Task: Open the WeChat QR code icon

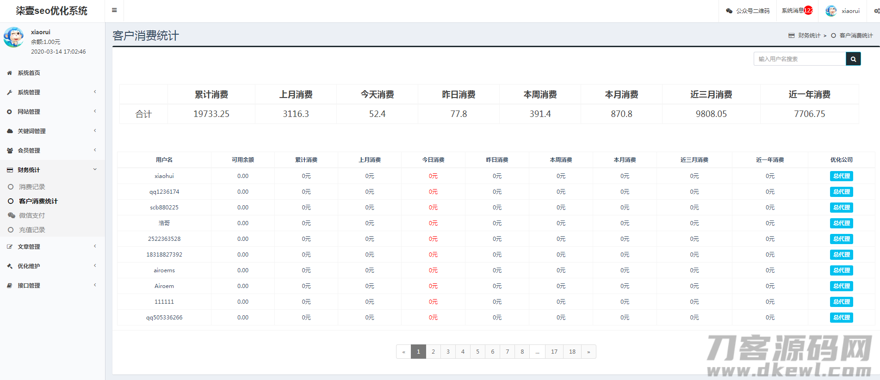Action: 729,11
